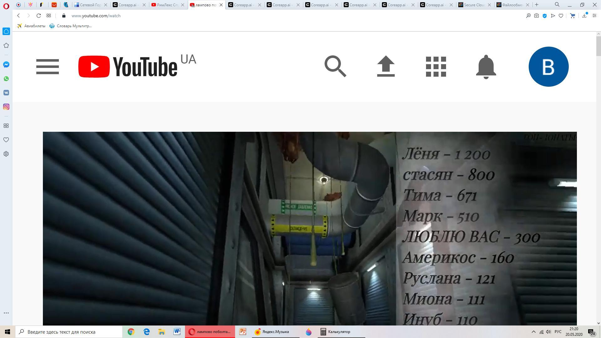Open sidebar Speed Dial tiles icon
This screenshot has width=601, height=338.
pyautogui.click(x=6, y=126)
